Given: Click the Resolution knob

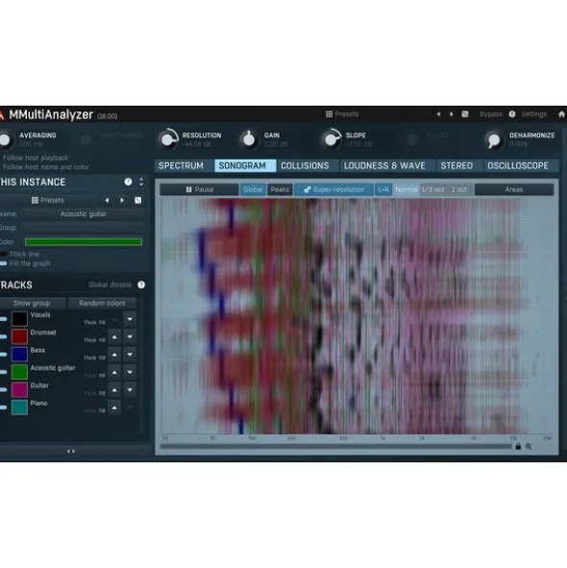Looking at the screenshot, I should pos(168,139).
